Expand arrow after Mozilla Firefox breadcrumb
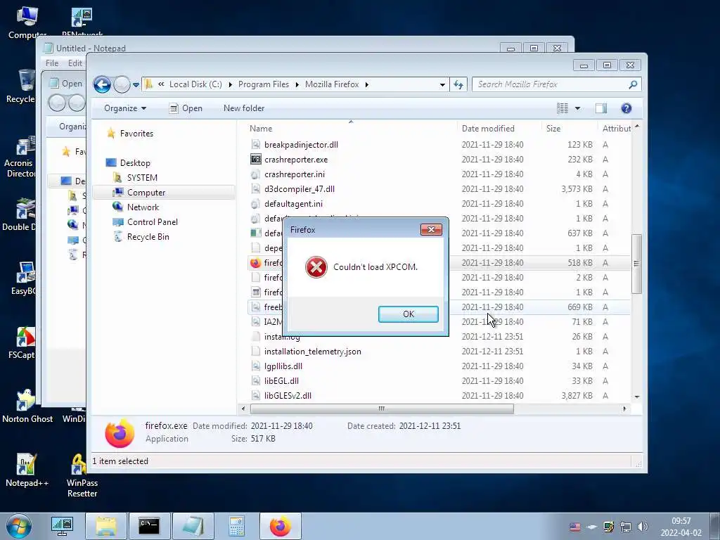The width and height of the screenshot is (720, 540). (367, 84)
